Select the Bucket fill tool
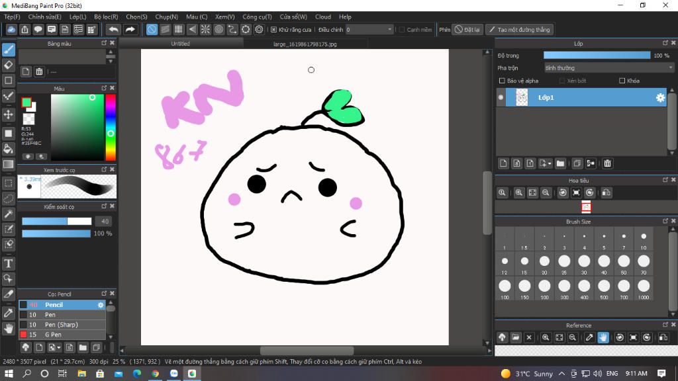 coord(8,149)
